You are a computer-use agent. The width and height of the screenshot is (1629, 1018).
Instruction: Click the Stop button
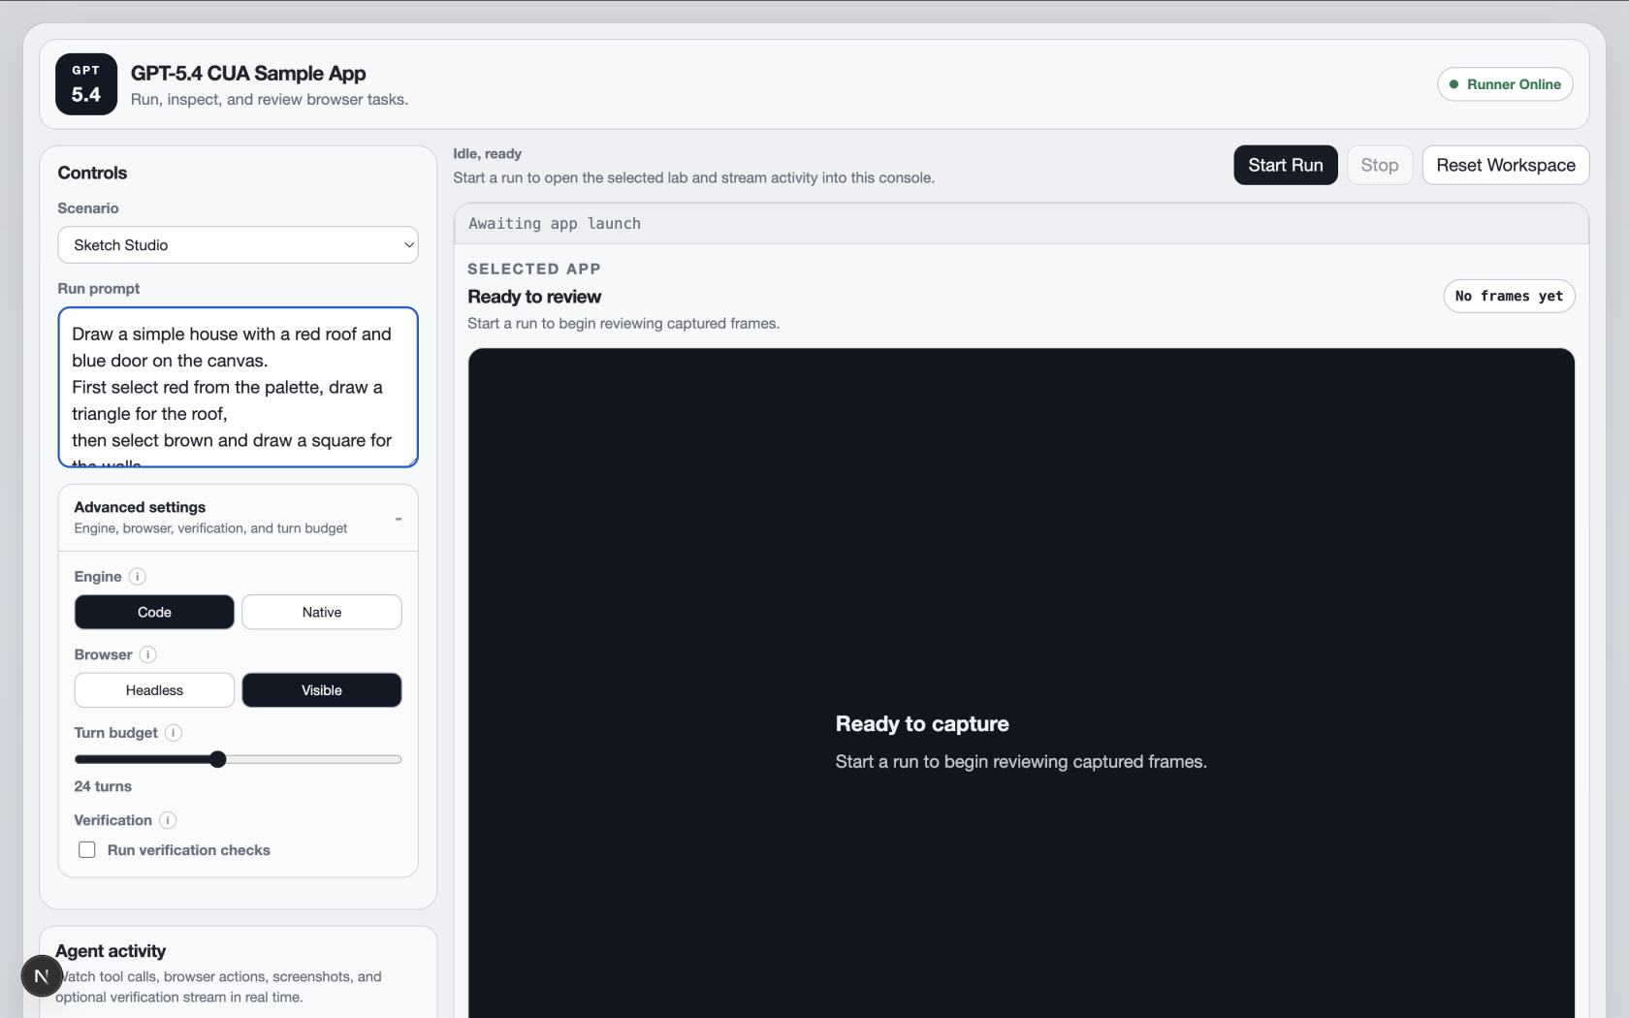click(1379, 166)
